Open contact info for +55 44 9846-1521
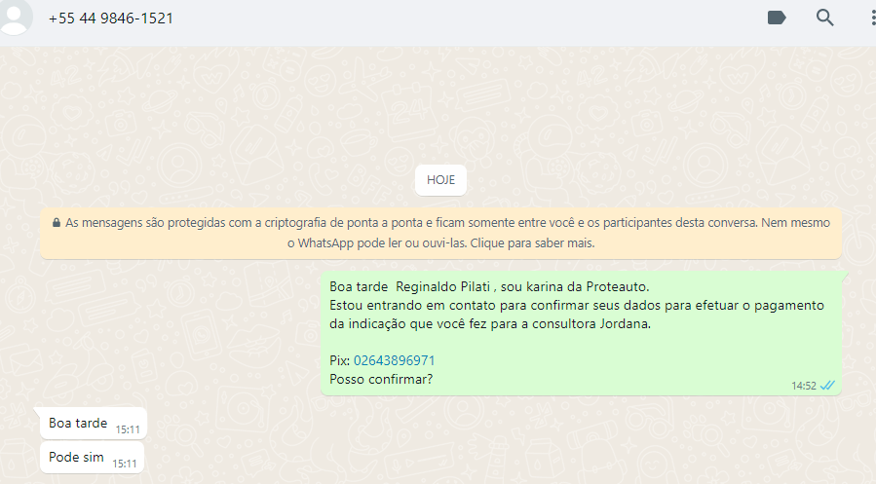876x484 pixels. point(111,19)
